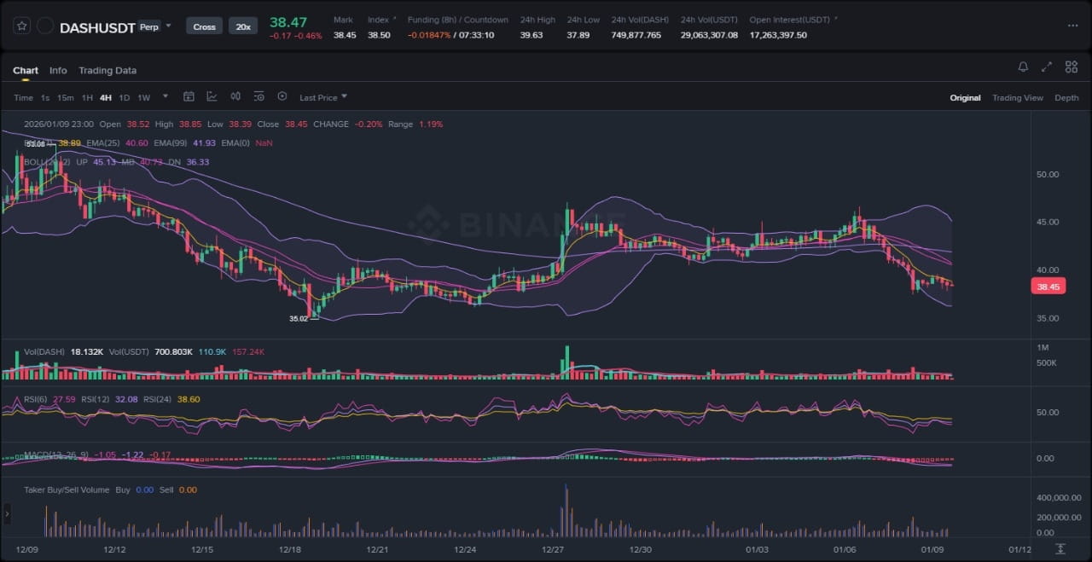This screenshot has width=1092, height=562.
Task: Click the circular target toolbar icon
Action: 282,96
